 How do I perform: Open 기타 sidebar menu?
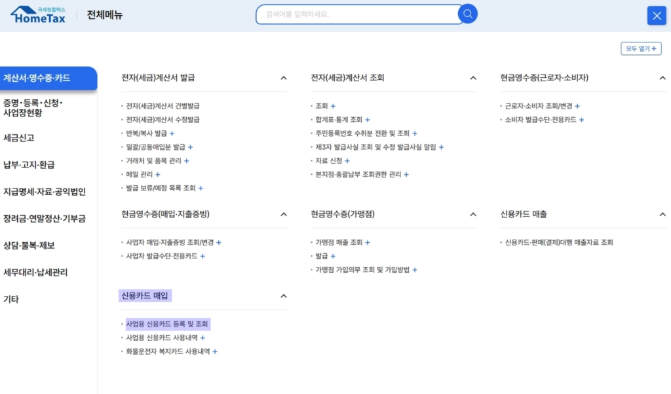pyautogui.click(x=11, y=299)
